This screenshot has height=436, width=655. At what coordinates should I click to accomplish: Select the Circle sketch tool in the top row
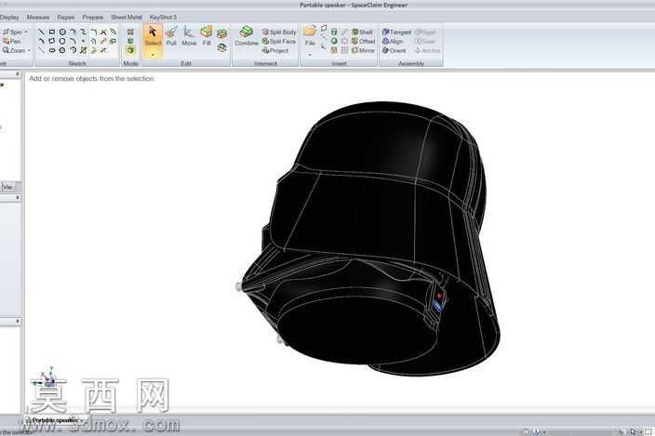tap(62, 32)
